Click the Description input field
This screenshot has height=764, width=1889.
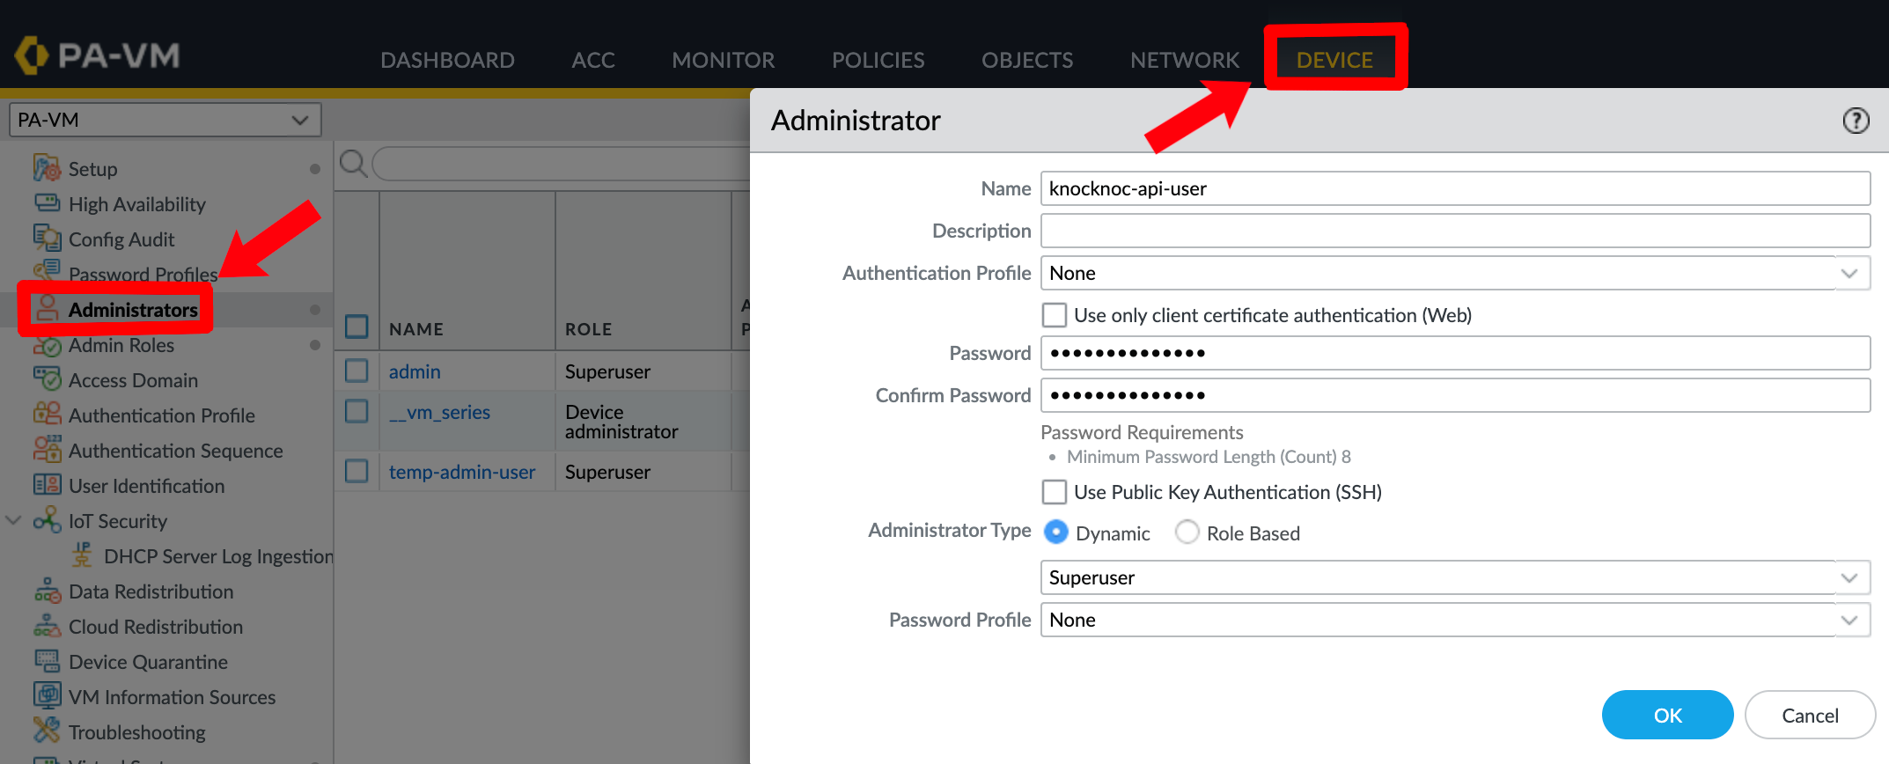[1455, 231]
